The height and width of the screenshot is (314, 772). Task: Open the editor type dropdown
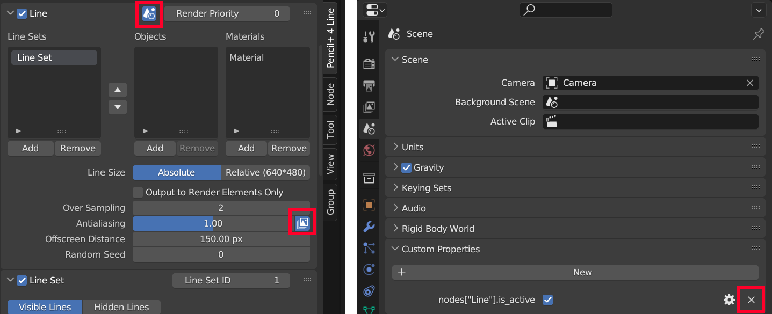[x=375, y=10]
